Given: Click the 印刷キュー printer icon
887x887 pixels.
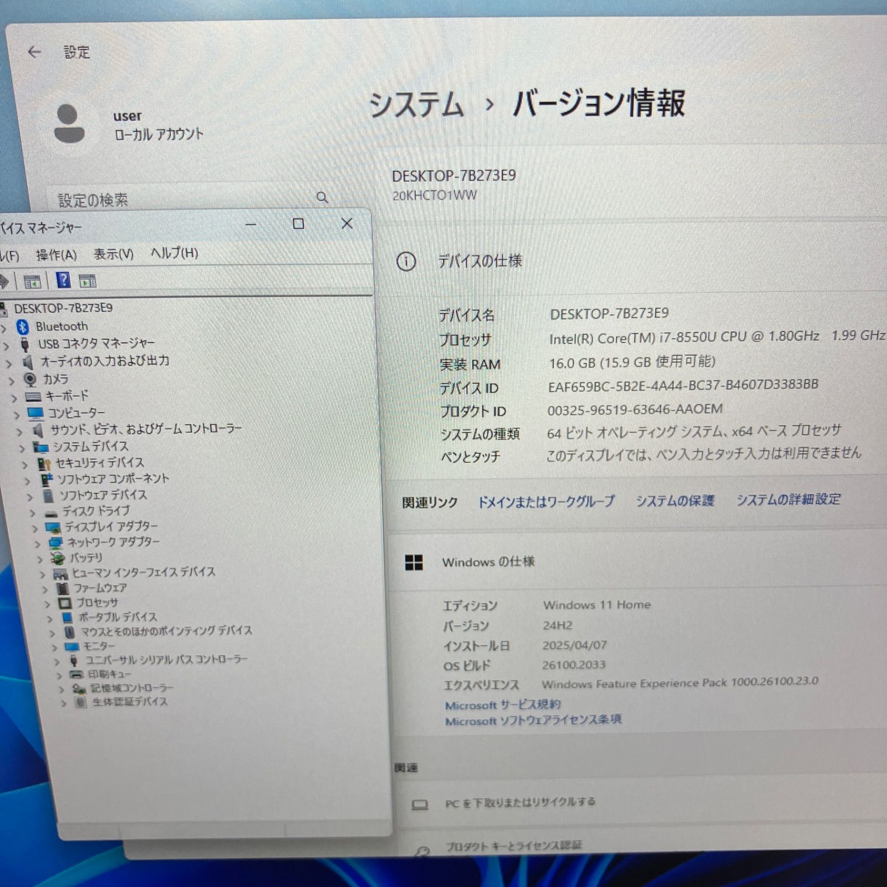Looking at the screenshot, I should pyautogui.click(x=77, y=674).
